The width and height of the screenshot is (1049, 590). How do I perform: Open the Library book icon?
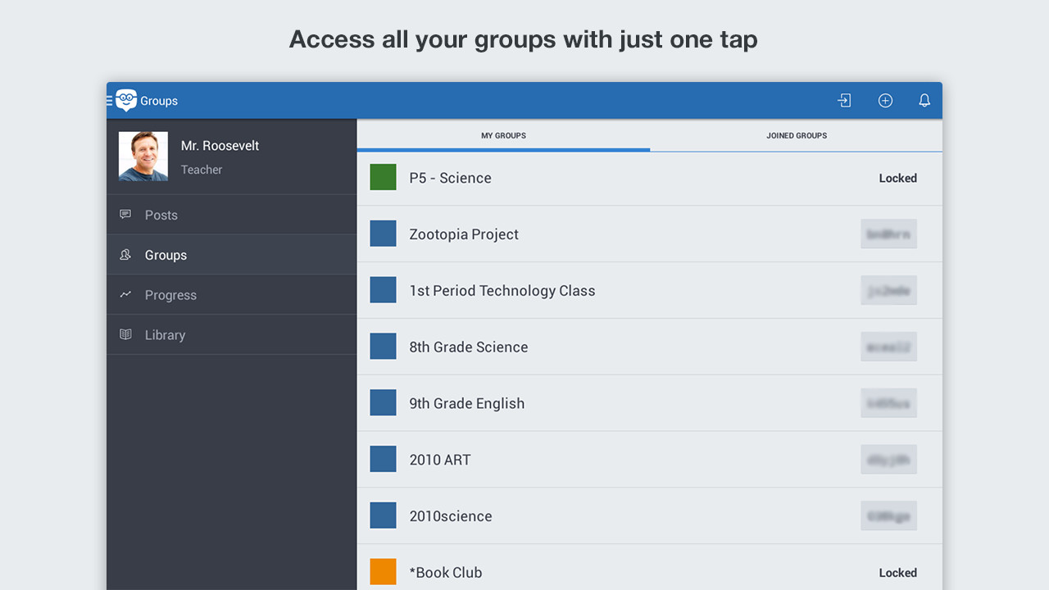(x=125, y=334)
